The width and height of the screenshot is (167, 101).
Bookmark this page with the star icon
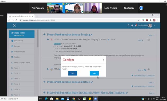click(139, 20)
